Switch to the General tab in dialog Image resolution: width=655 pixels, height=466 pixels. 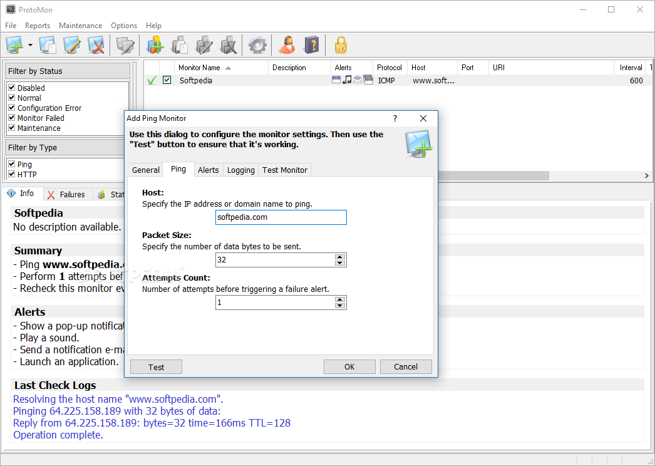(145, 170)
